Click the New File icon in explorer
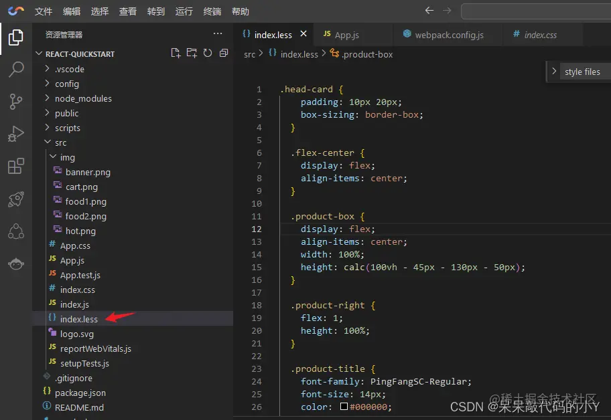 [x=176, y=53]
